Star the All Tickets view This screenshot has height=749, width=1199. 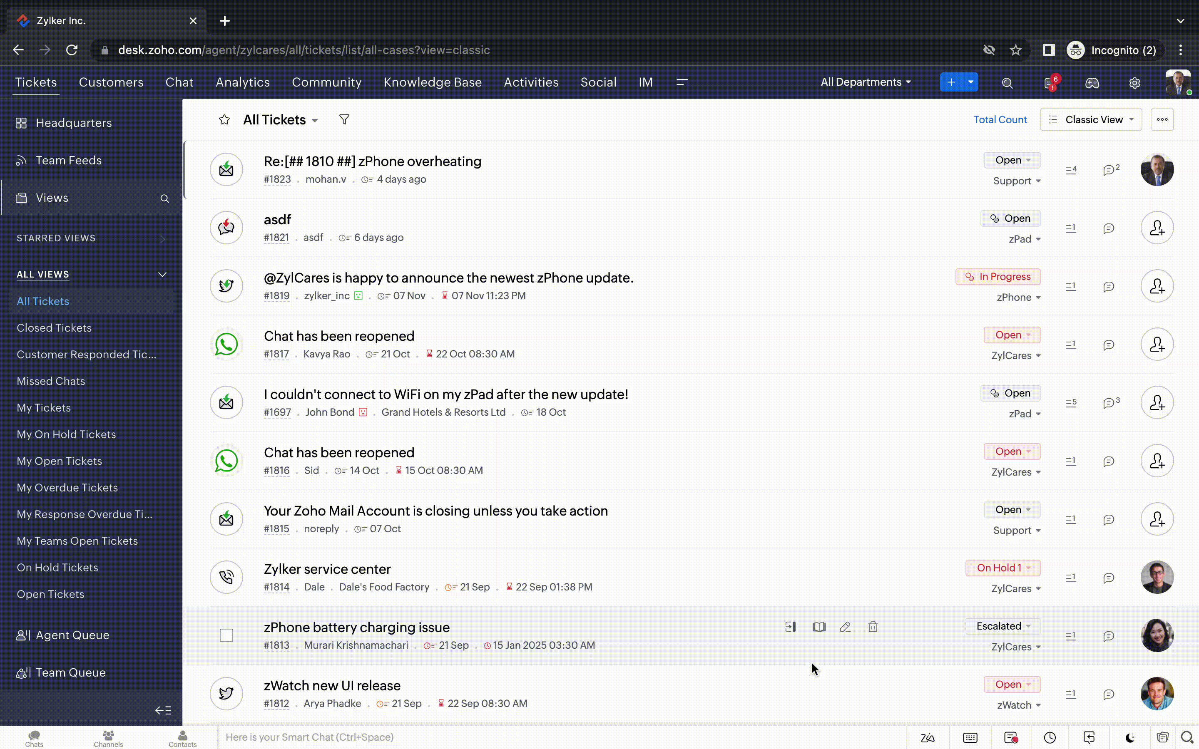pos(224,120)
